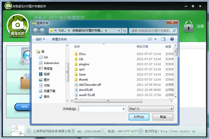Click the Forward navigation arrow in dialog
The width and height of the screenshot is (209, 139).
coord(42,31)
